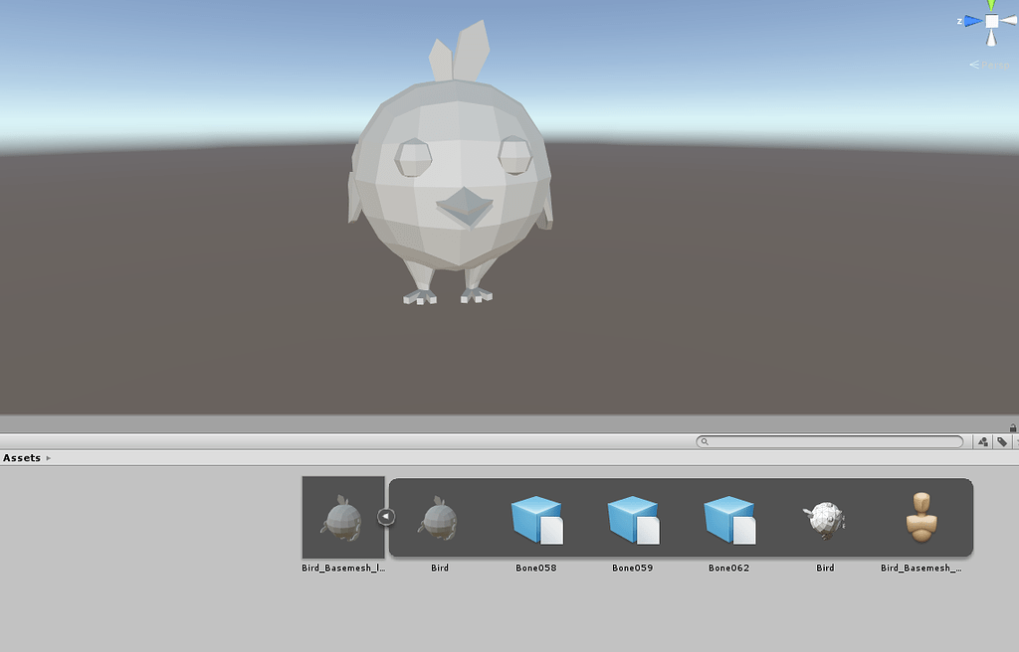This screenshot has width=1019, height=652.
Task: Click the arrow beside Persp to switch projection
Action: click(973, 64)
